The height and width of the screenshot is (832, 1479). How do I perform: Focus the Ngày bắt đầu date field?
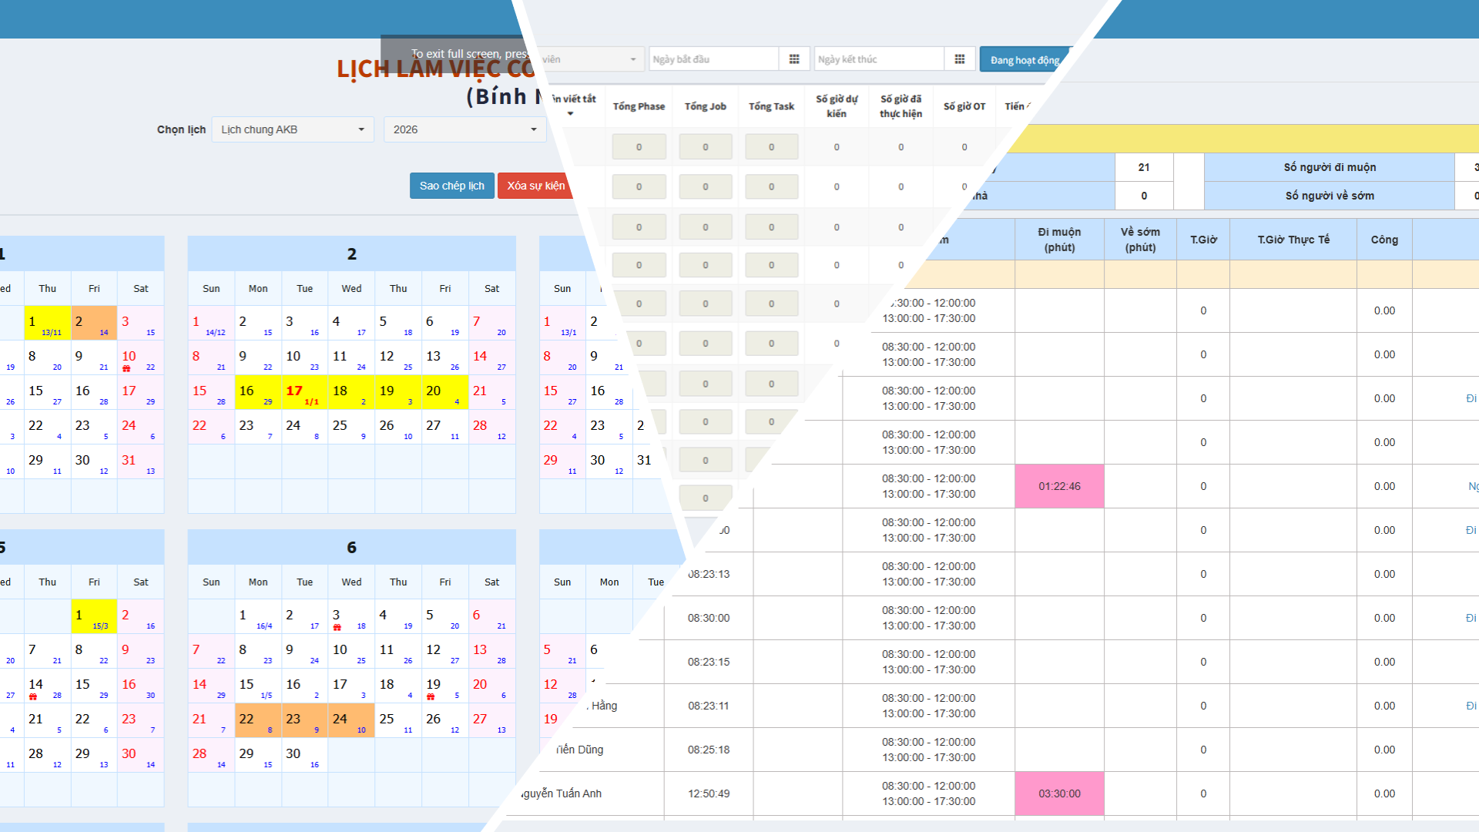tap(713, 59)
